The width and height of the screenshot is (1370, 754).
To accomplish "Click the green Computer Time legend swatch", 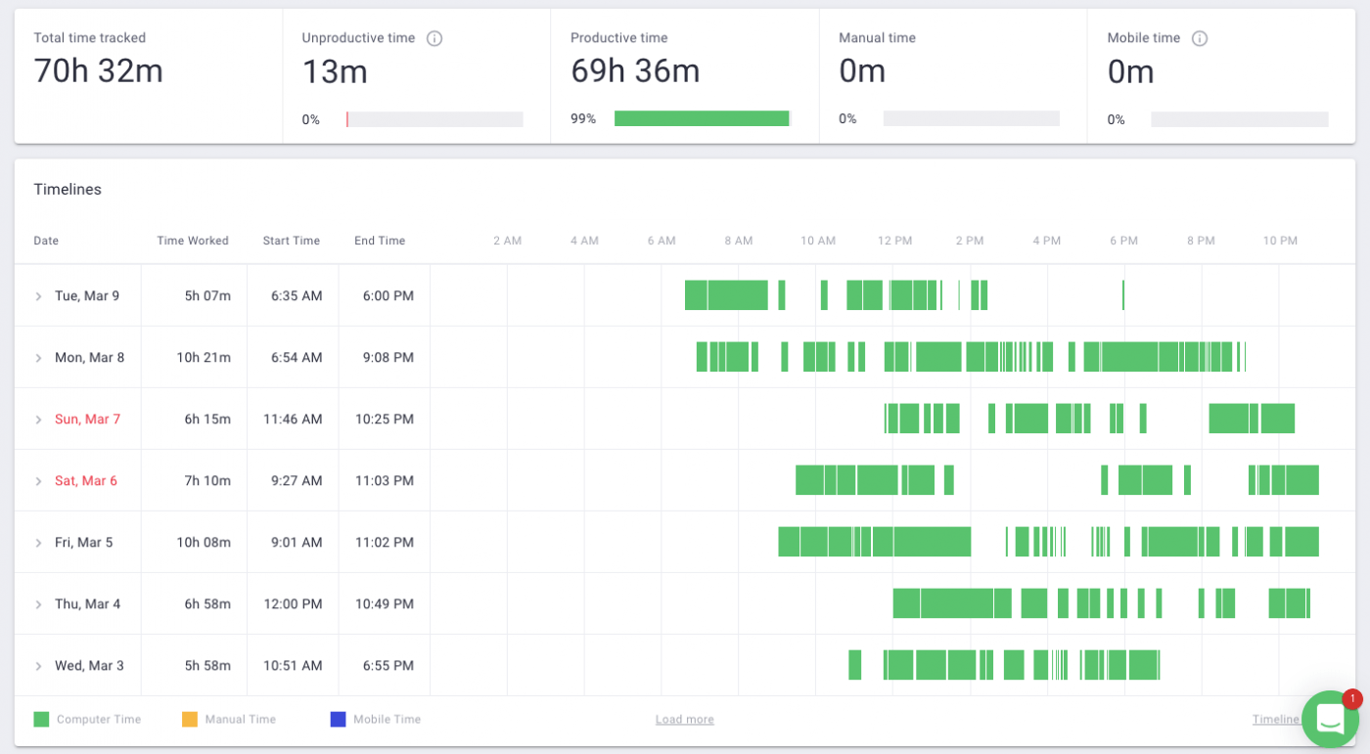I will pos(41,720).
